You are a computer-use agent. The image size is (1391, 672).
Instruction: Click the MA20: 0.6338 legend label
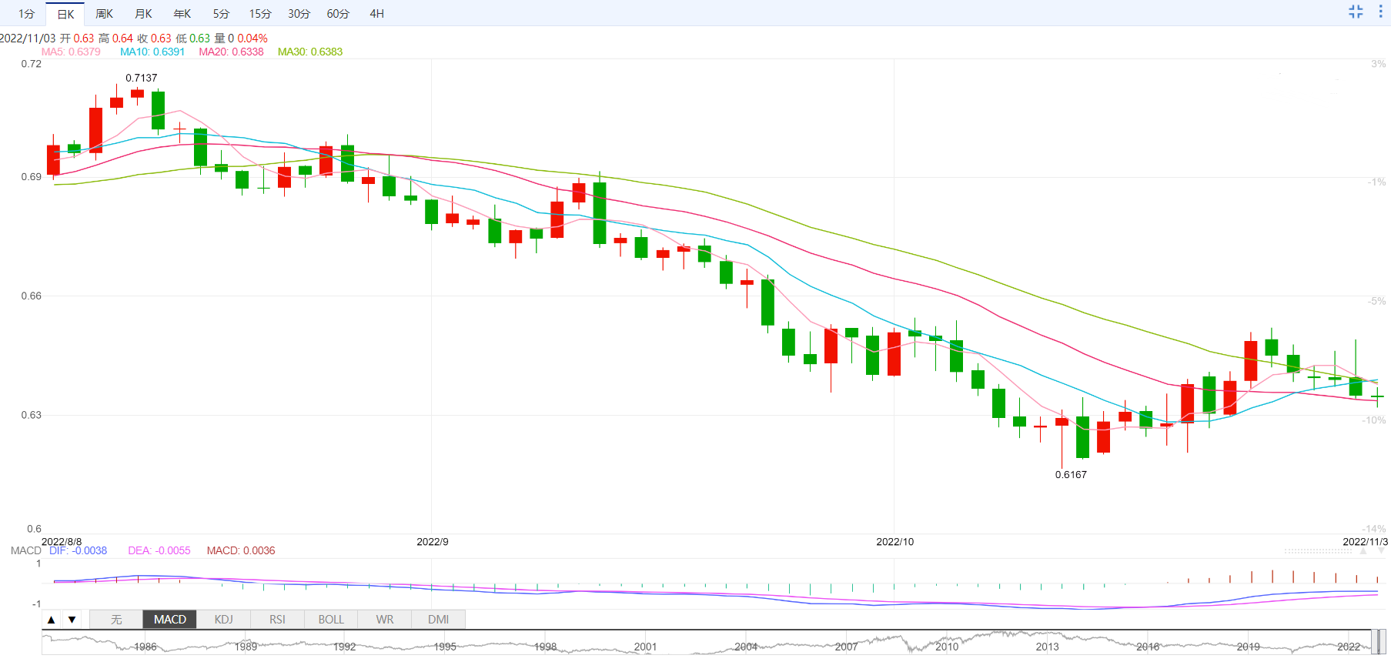pos(231,52)
